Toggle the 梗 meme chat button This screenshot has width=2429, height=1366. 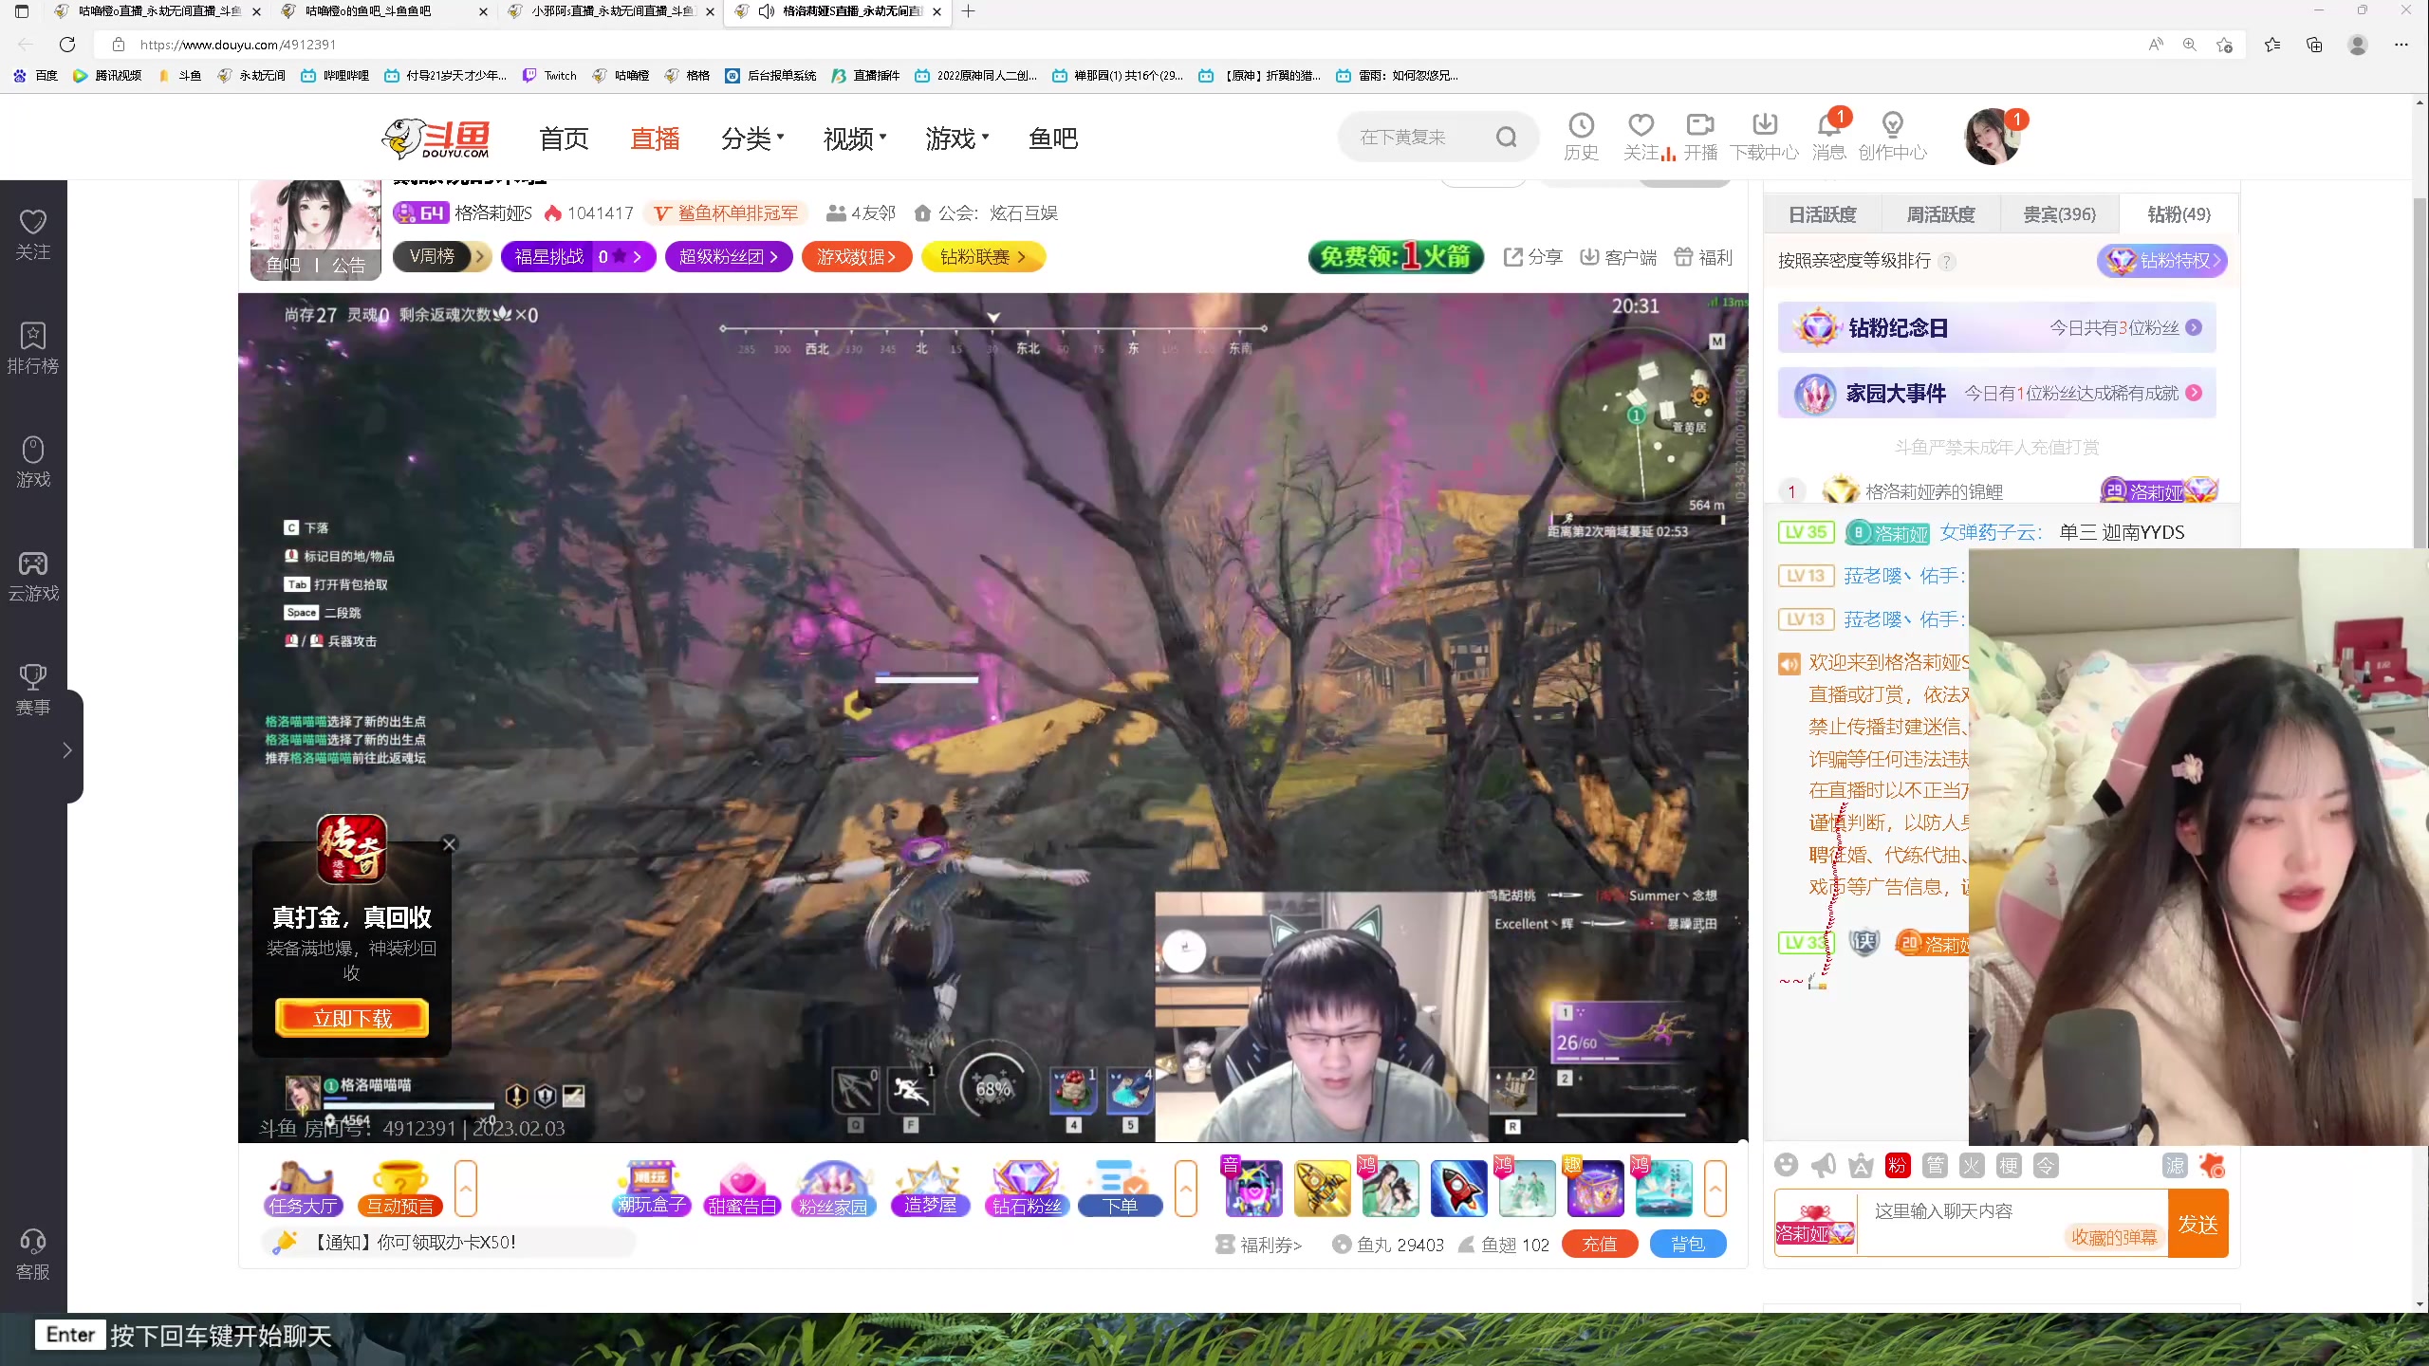point(2009,1165)
